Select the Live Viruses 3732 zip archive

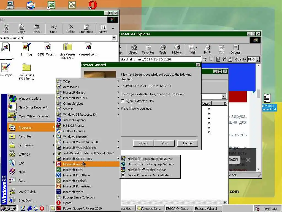68,47
